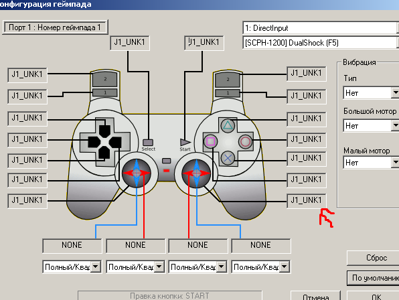Click the left analog stick
399x300 pixels.
(137, 173)
